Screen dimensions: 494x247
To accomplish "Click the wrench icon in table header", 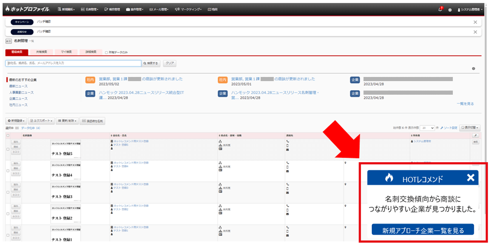I will click(x=475, y=135).
